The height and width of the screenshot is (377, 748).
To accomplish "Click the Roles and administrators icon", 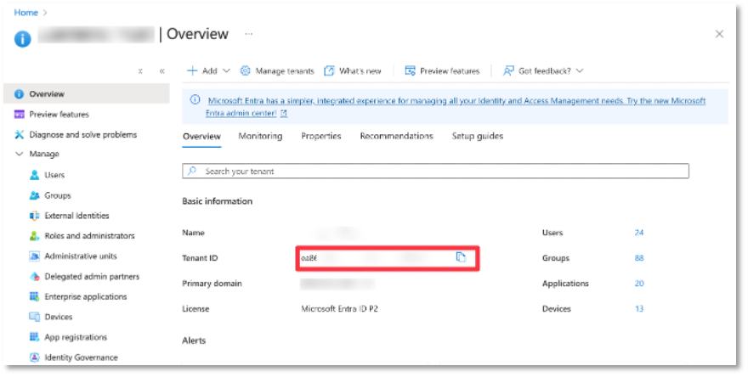I will point(34,236).
